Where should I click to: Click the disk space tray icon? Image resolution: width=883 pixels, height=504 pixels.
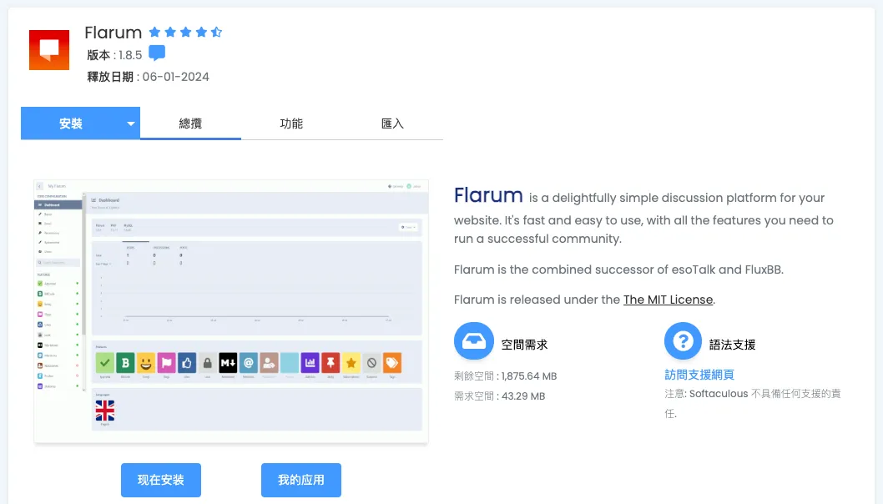tap(473, 340)
